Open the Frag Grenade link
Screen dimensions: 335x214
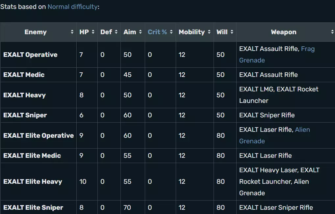[x=308, y=49]
